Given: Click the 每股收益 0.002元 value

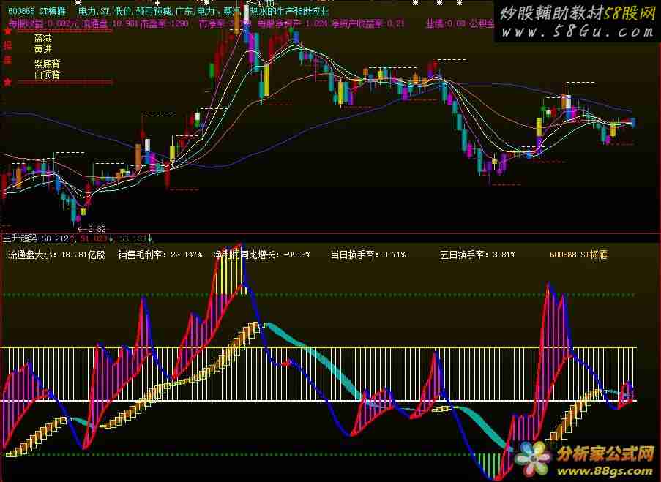Looking at the screenshot, I should 43,23.
